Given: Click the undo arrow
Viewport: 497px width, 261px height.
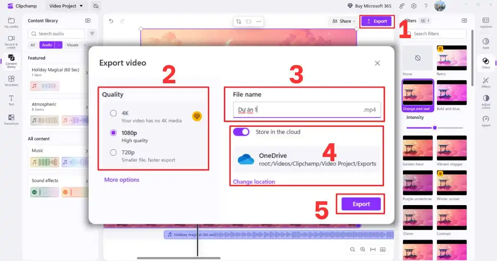Looking at the screenshot, I should (x=111, y=21).
